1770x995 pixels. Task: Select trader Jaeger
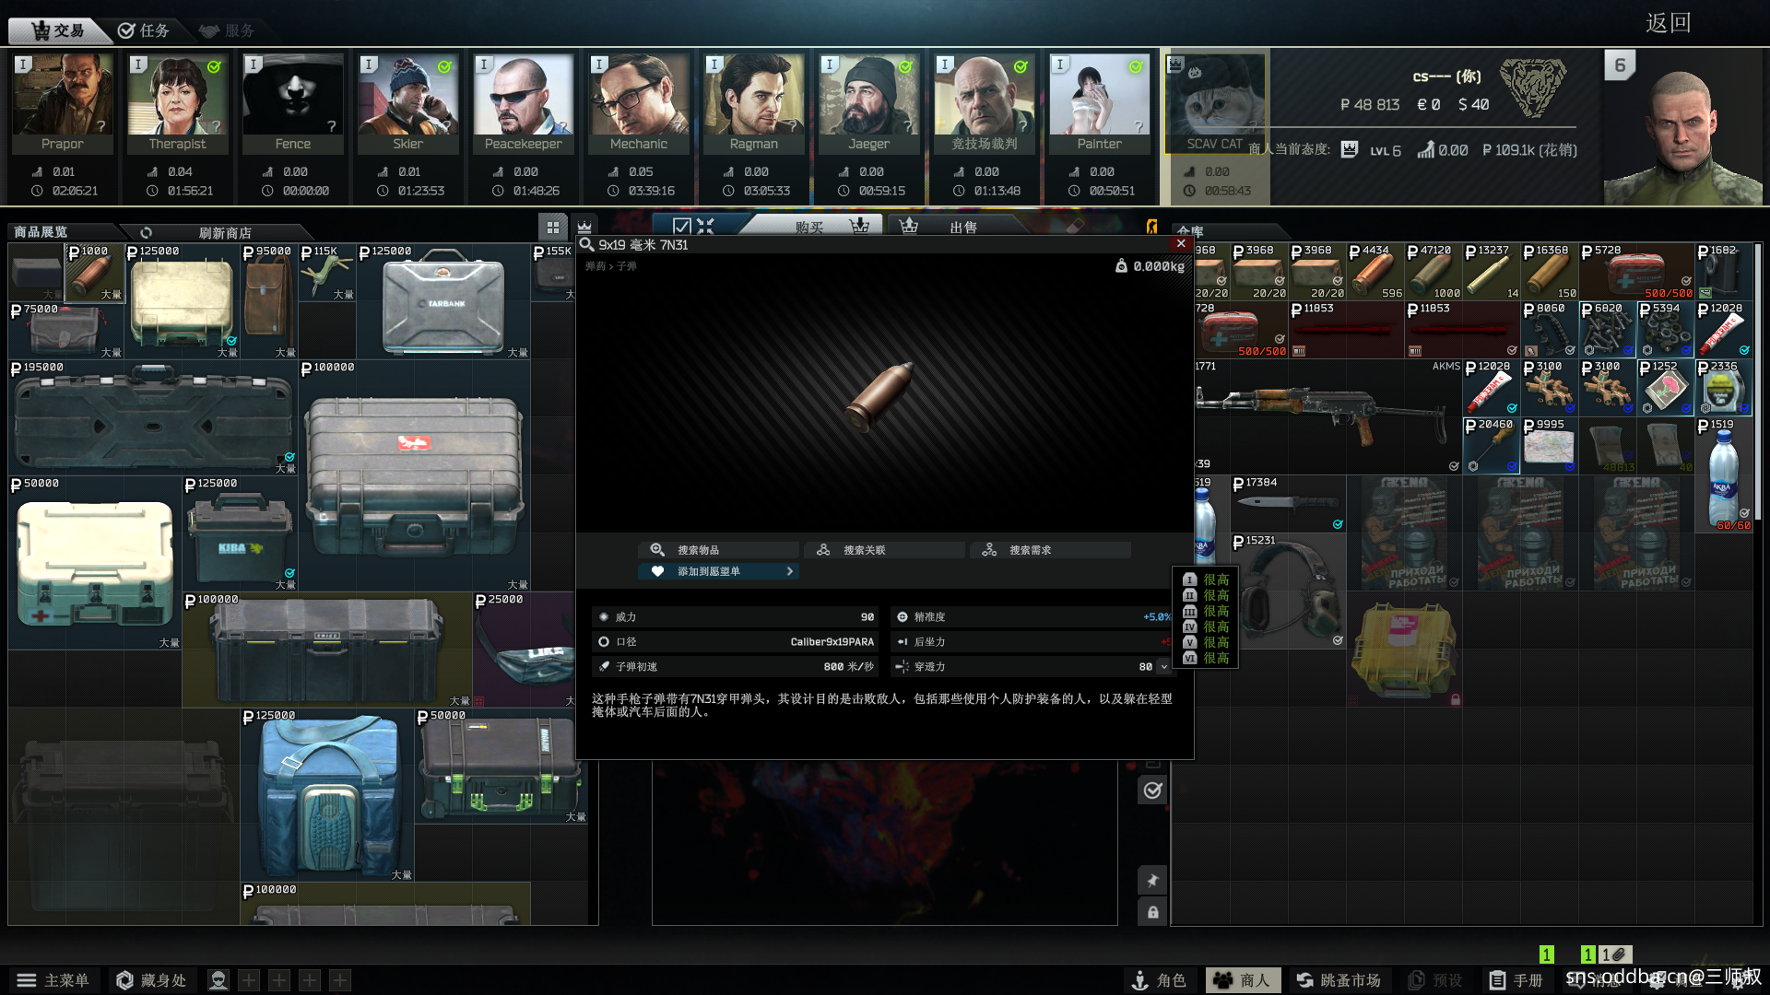[x=869, y=103]
